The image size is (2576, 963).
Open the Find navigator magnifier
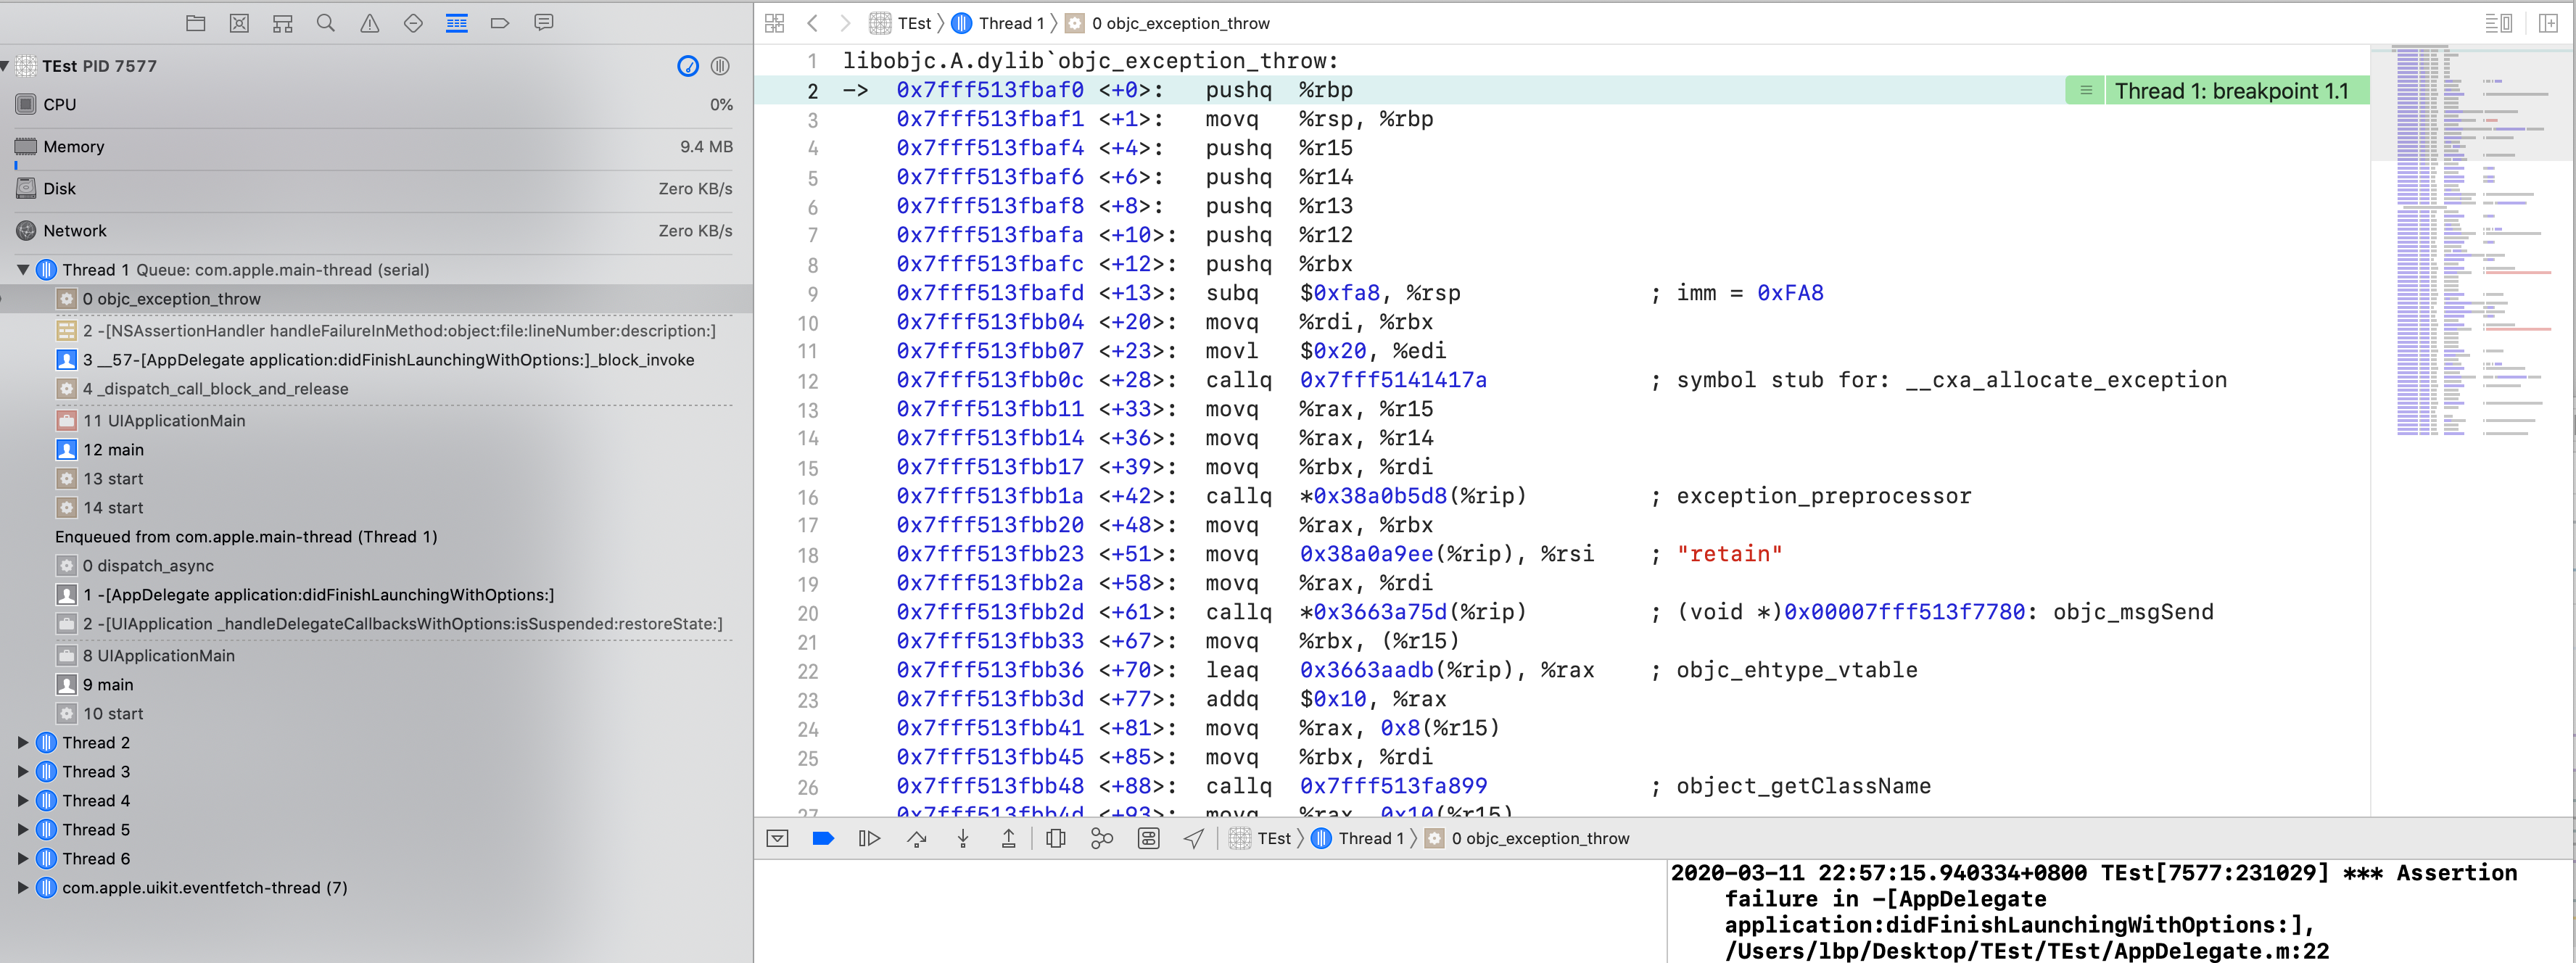click(x=326, y=23)
